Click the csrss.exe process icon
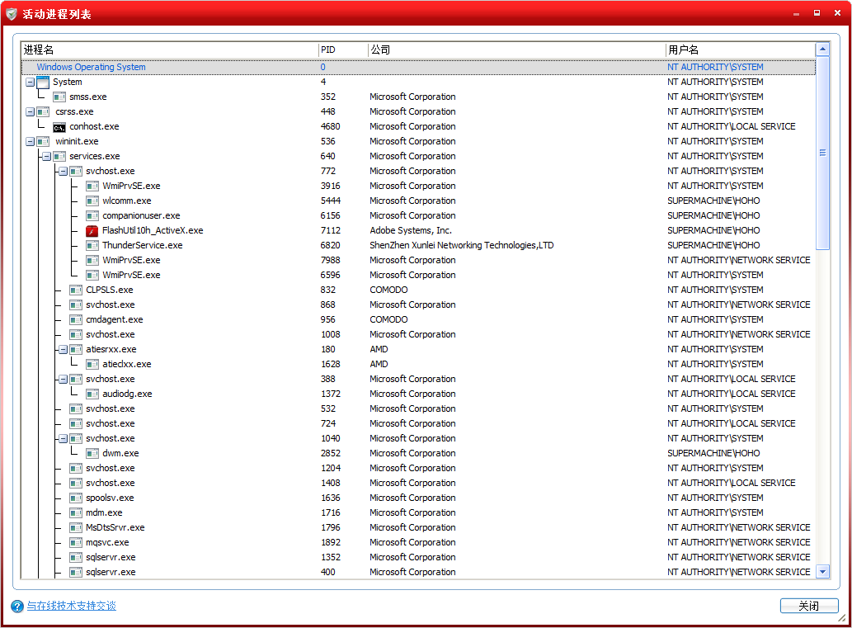The width and height of the screenshot is (852, 628). pos(43,112)
